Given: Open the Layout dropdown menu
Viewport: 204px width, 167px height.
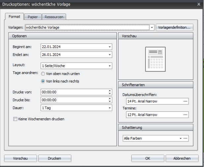Looking at the screenshot, I should tap(110, 66).
